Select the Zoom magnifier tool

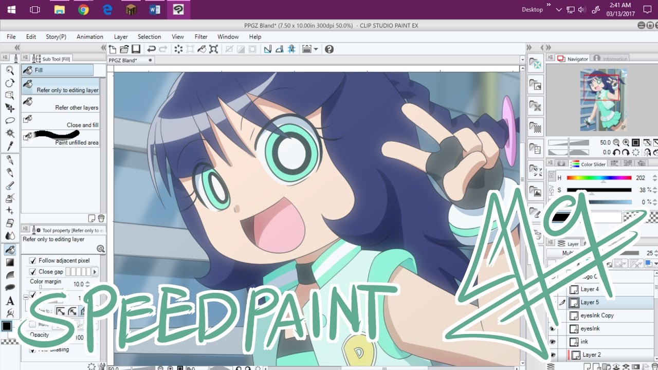tap(10, 70)
